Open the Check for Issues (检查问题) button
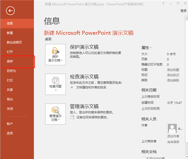Screen dimensions: 188x159 tap(55, 84)
